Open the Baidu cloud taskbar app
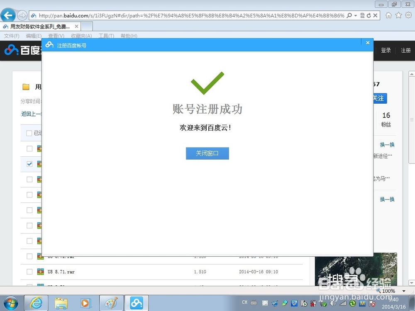The width and height of the screenshot is (415, 311). [x=137, y=303]
